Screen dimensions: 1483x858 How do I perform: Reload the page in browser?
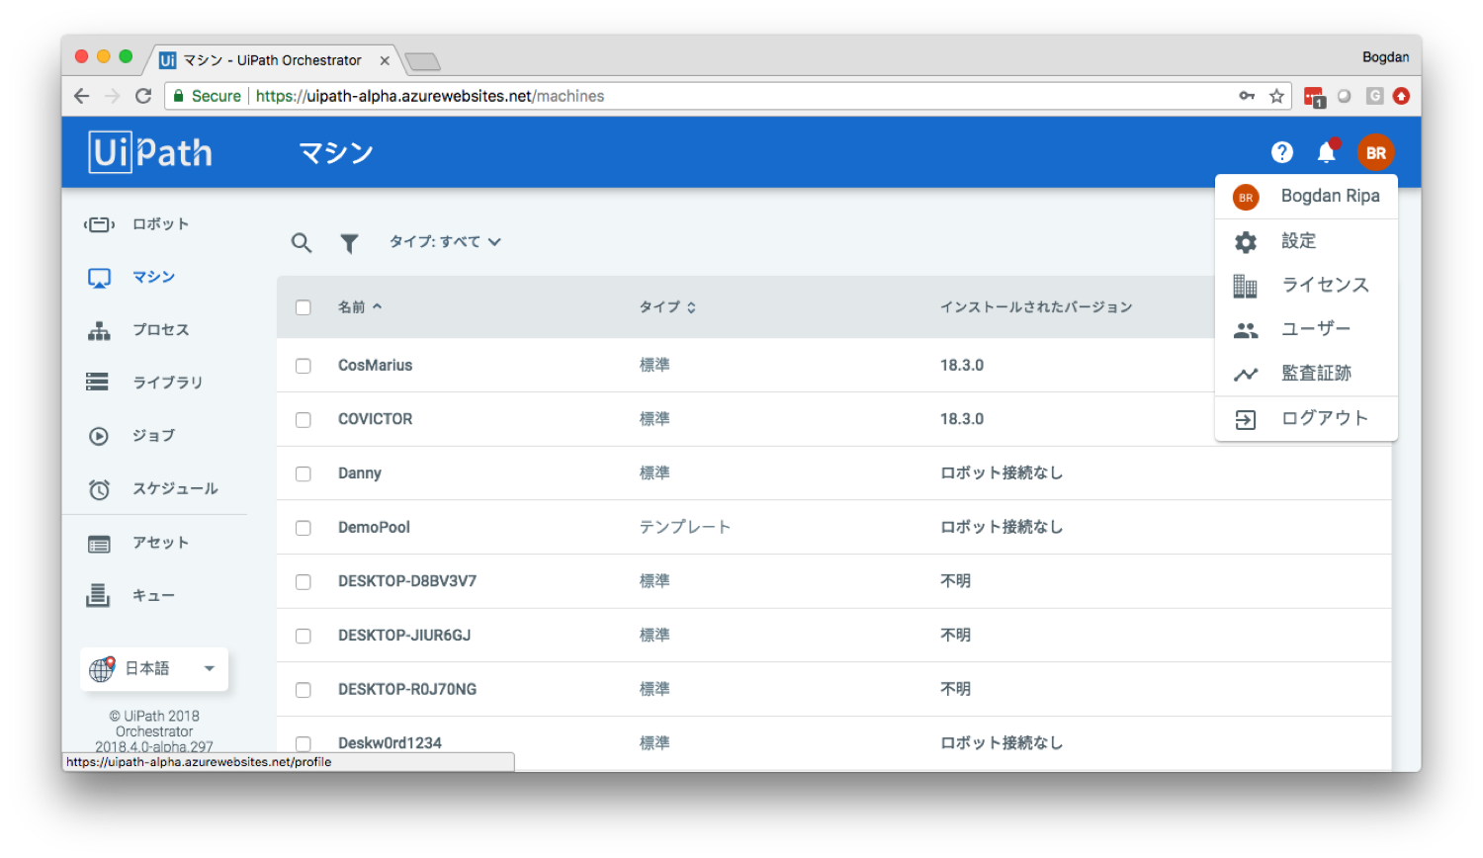(143, 96)
